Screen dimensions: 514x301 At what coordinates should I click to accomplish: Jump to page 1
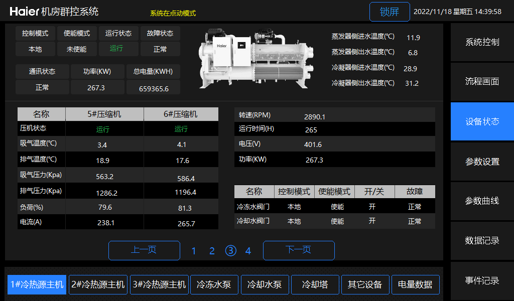(x=194, y=251)
